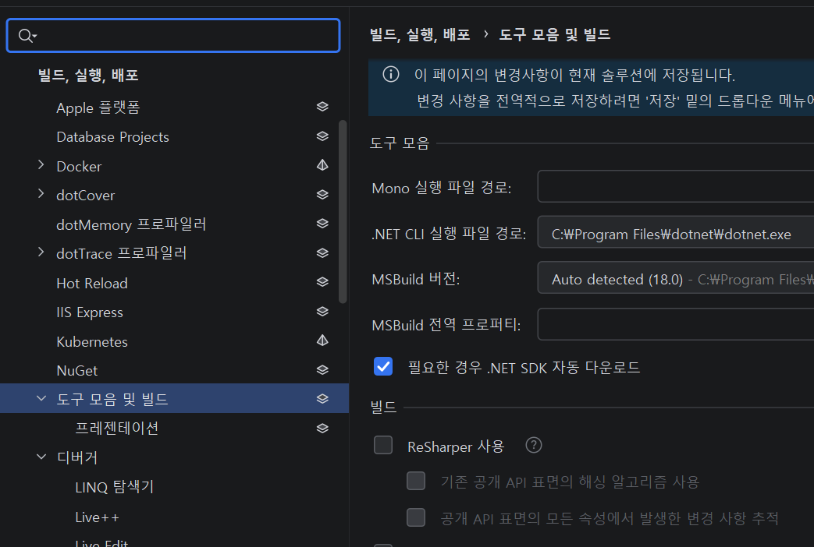Select Hot Reload settings page

point(92,283)
